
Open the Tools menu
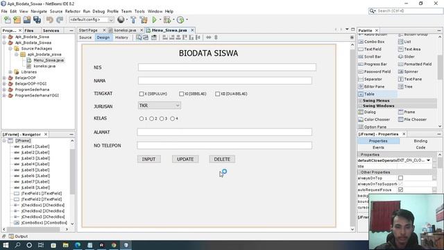[139, 11]
